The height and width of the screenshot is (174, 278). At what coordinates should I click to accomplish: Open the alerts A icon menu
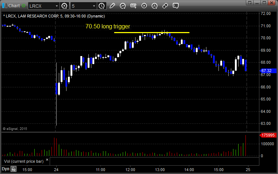155,6
